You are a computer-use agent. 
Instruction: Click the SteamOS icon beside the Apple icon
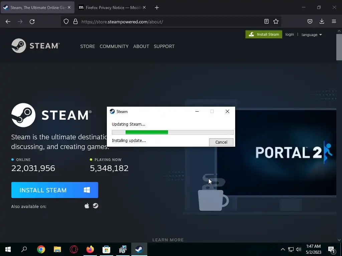click(x=96, y=206)
